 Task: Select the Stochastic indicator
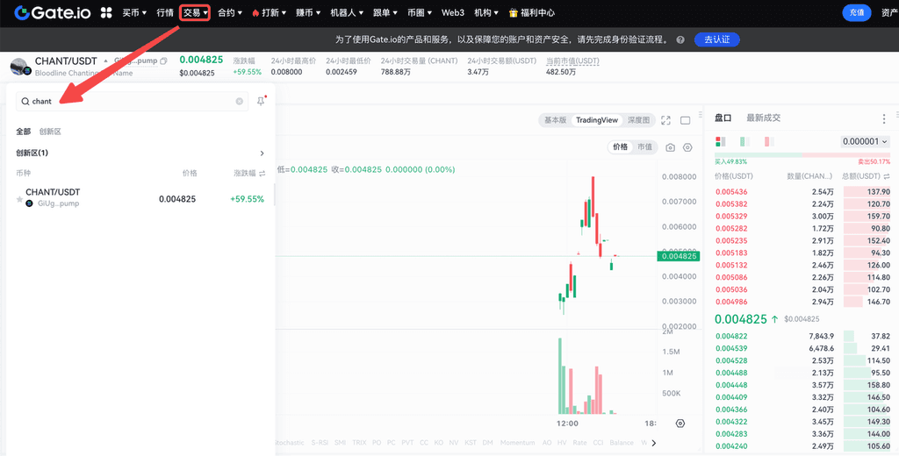288,443
